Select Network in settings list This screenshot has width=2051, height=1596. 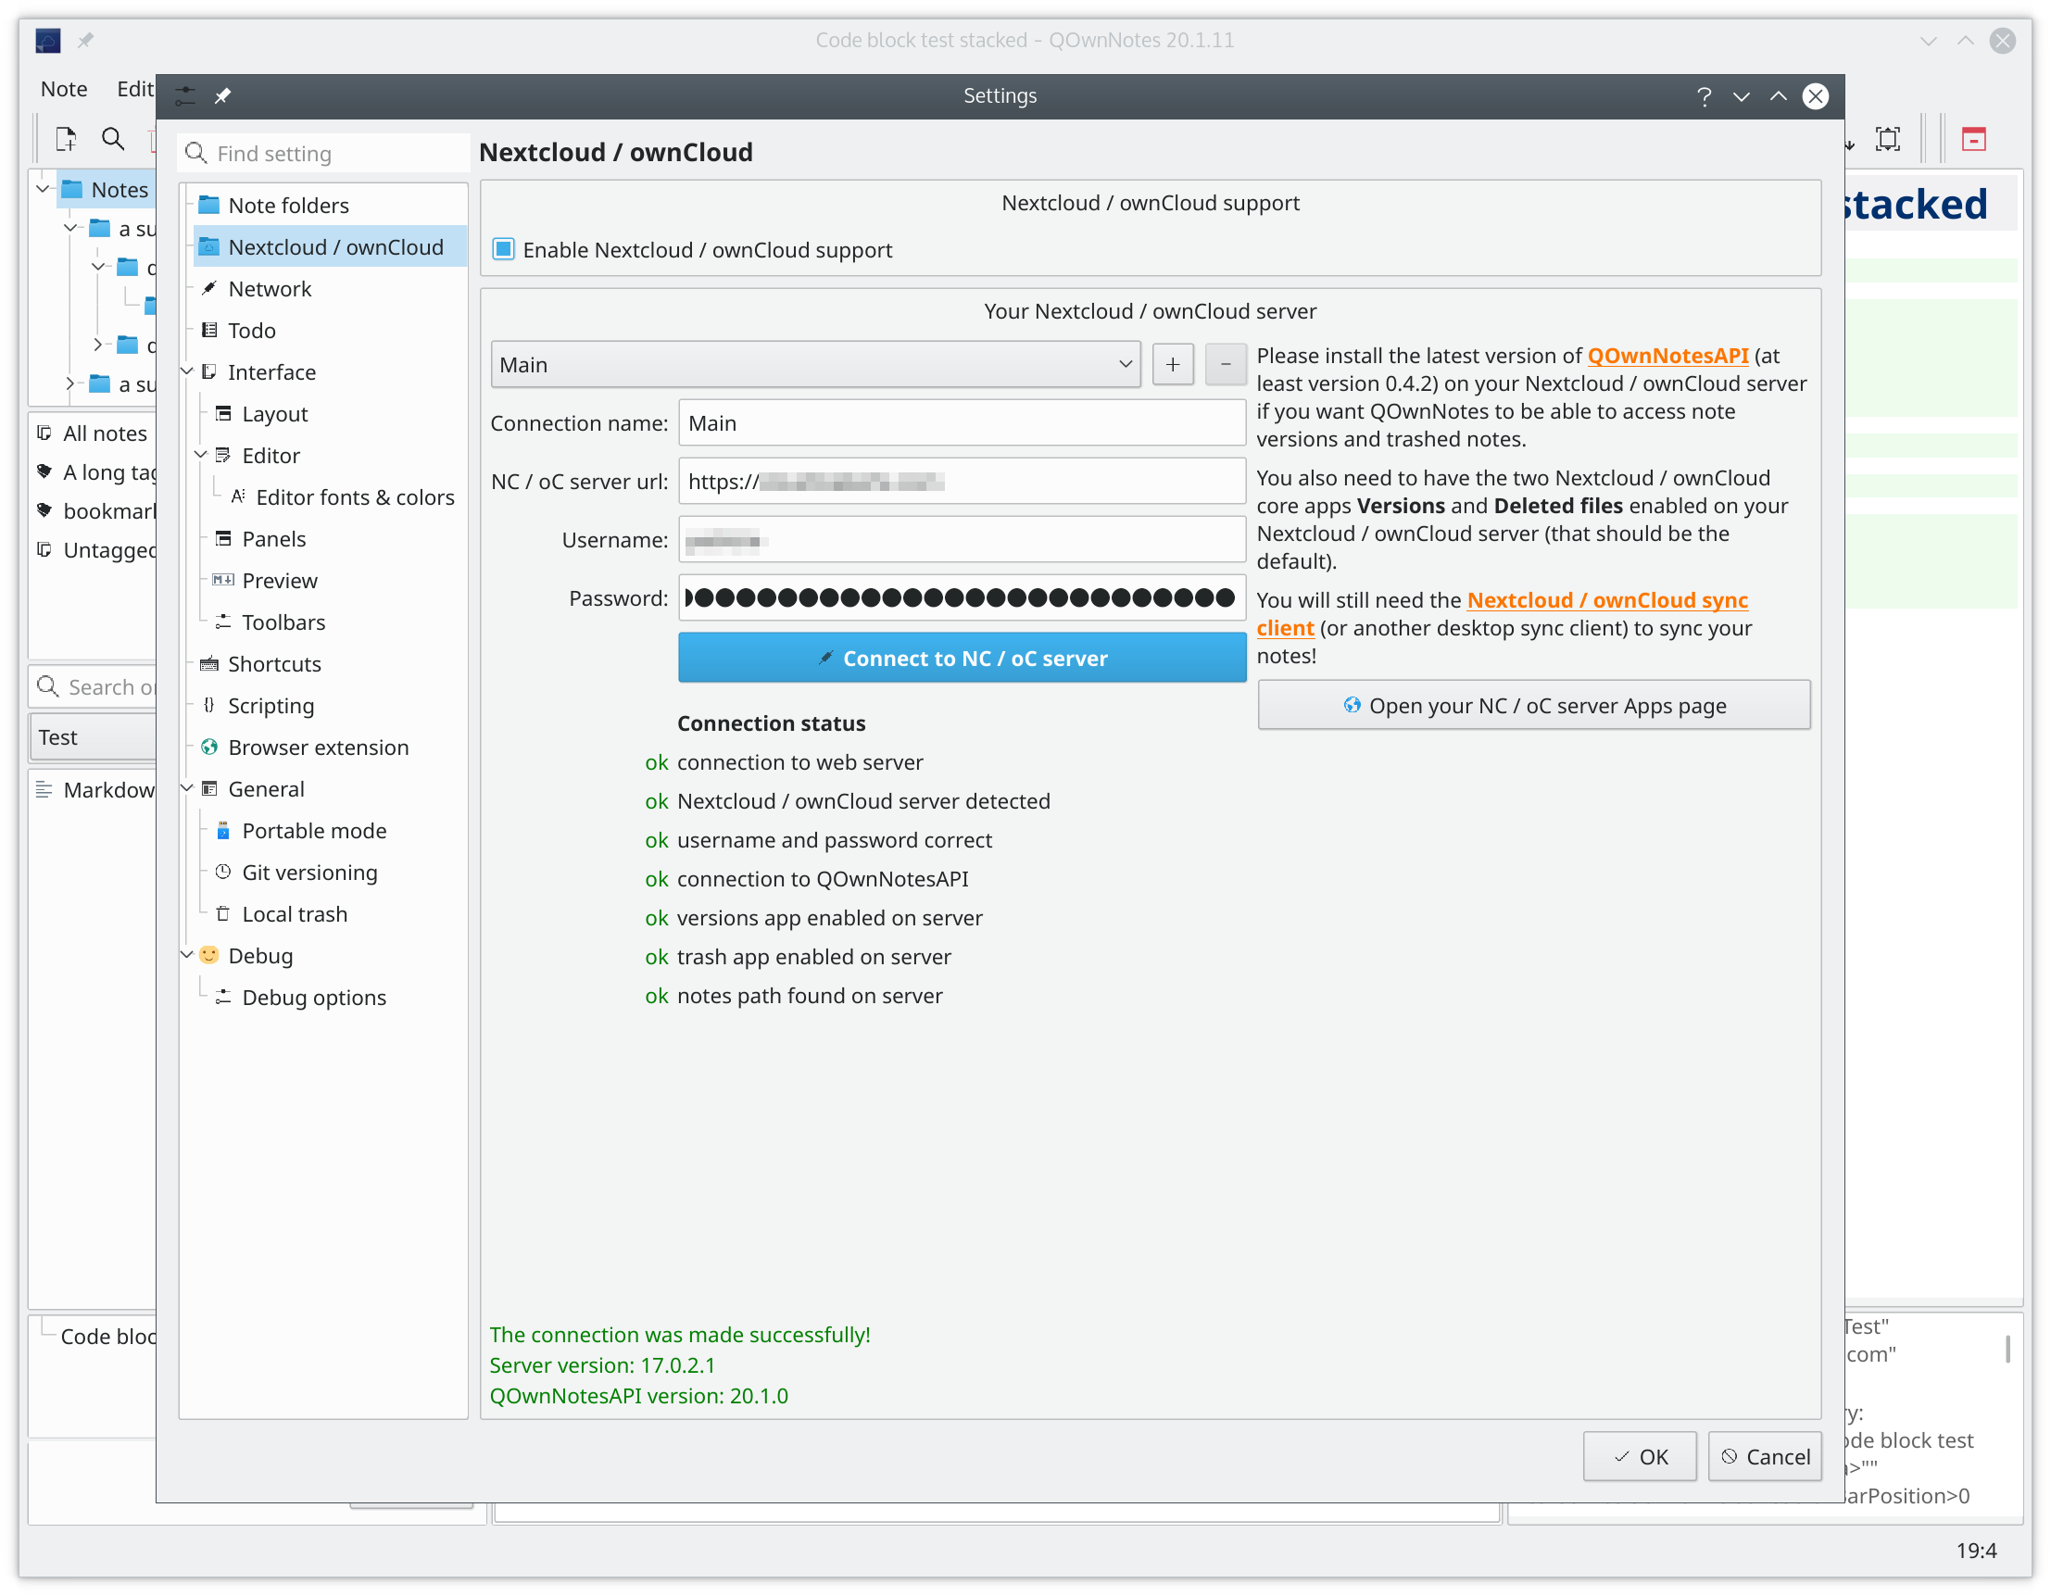[270, 289]
